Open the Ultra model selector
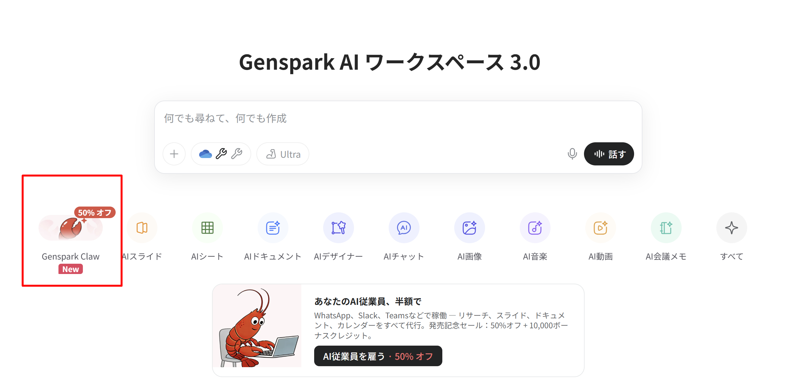787x380 pixels. click(x=283, y=154)
